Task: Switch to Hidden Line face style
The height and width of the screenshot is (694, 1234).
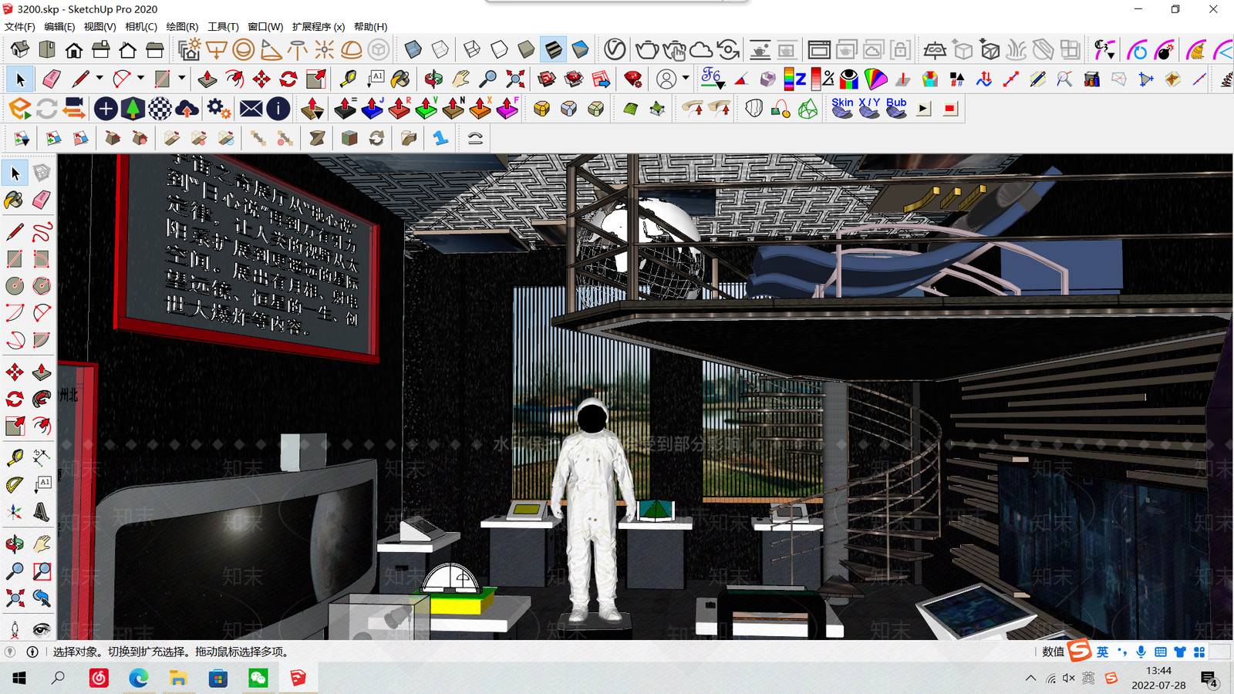Action: (x=499, y=50)
